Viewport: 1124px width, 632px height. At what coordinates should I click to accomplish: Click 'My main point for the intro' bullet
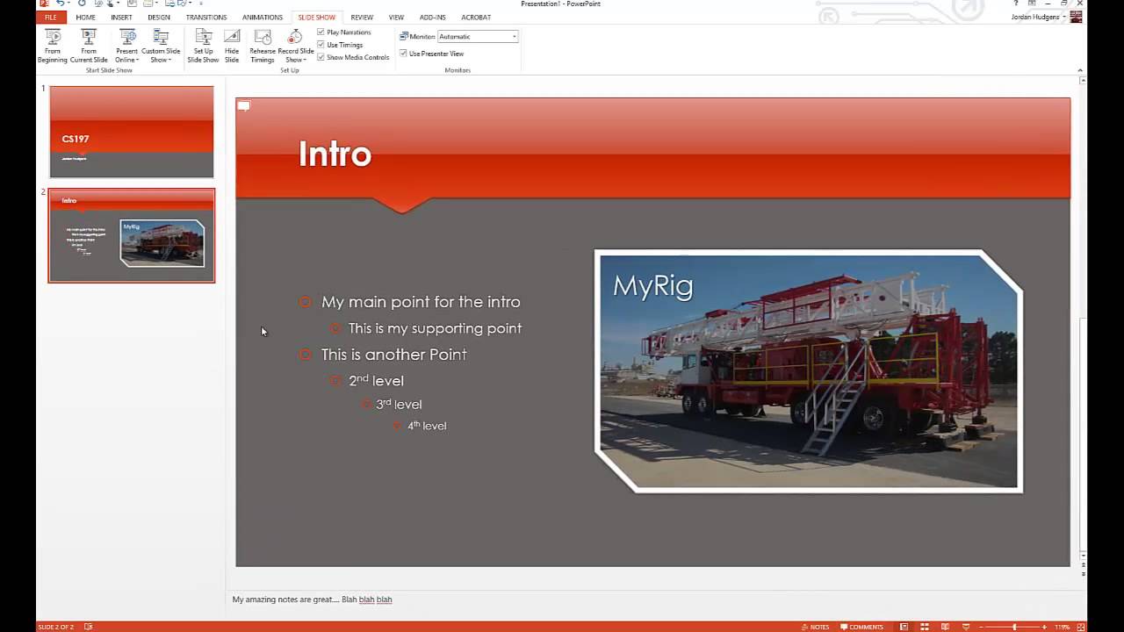point(421,302)
